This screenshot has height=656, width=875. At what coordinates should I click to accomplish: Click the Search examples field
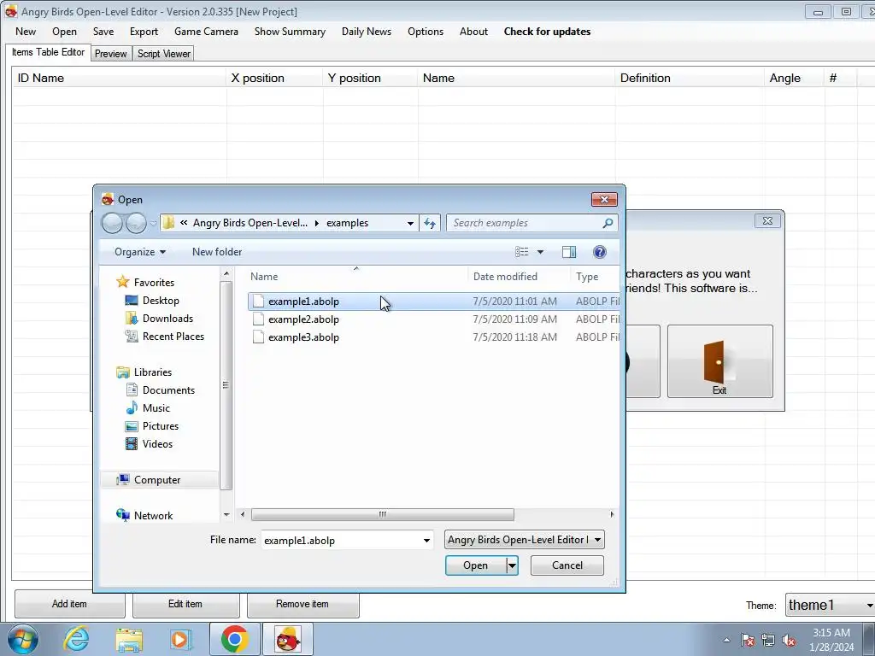click(x=525, y=223)
